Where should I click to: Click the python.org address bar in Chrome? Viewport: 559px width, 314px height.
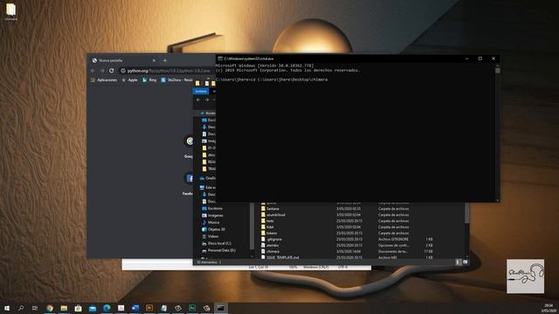coord(168,71)
